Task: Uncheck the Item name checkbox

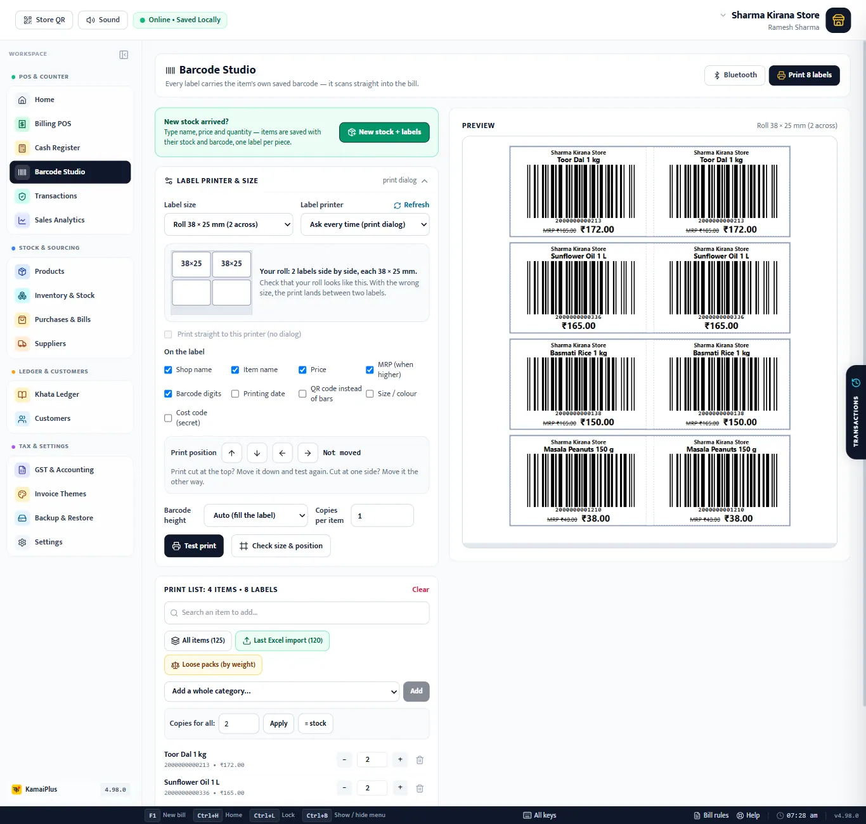Action: 235,370
